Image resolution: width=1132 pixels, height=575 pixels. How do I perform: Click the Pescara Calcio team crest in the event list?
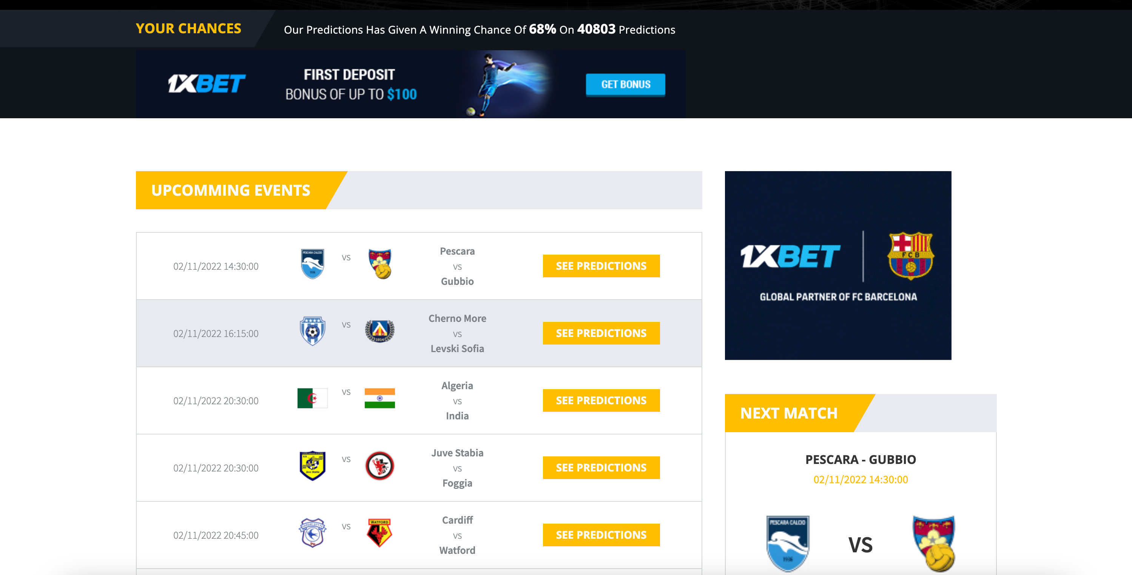coord(312,264)
